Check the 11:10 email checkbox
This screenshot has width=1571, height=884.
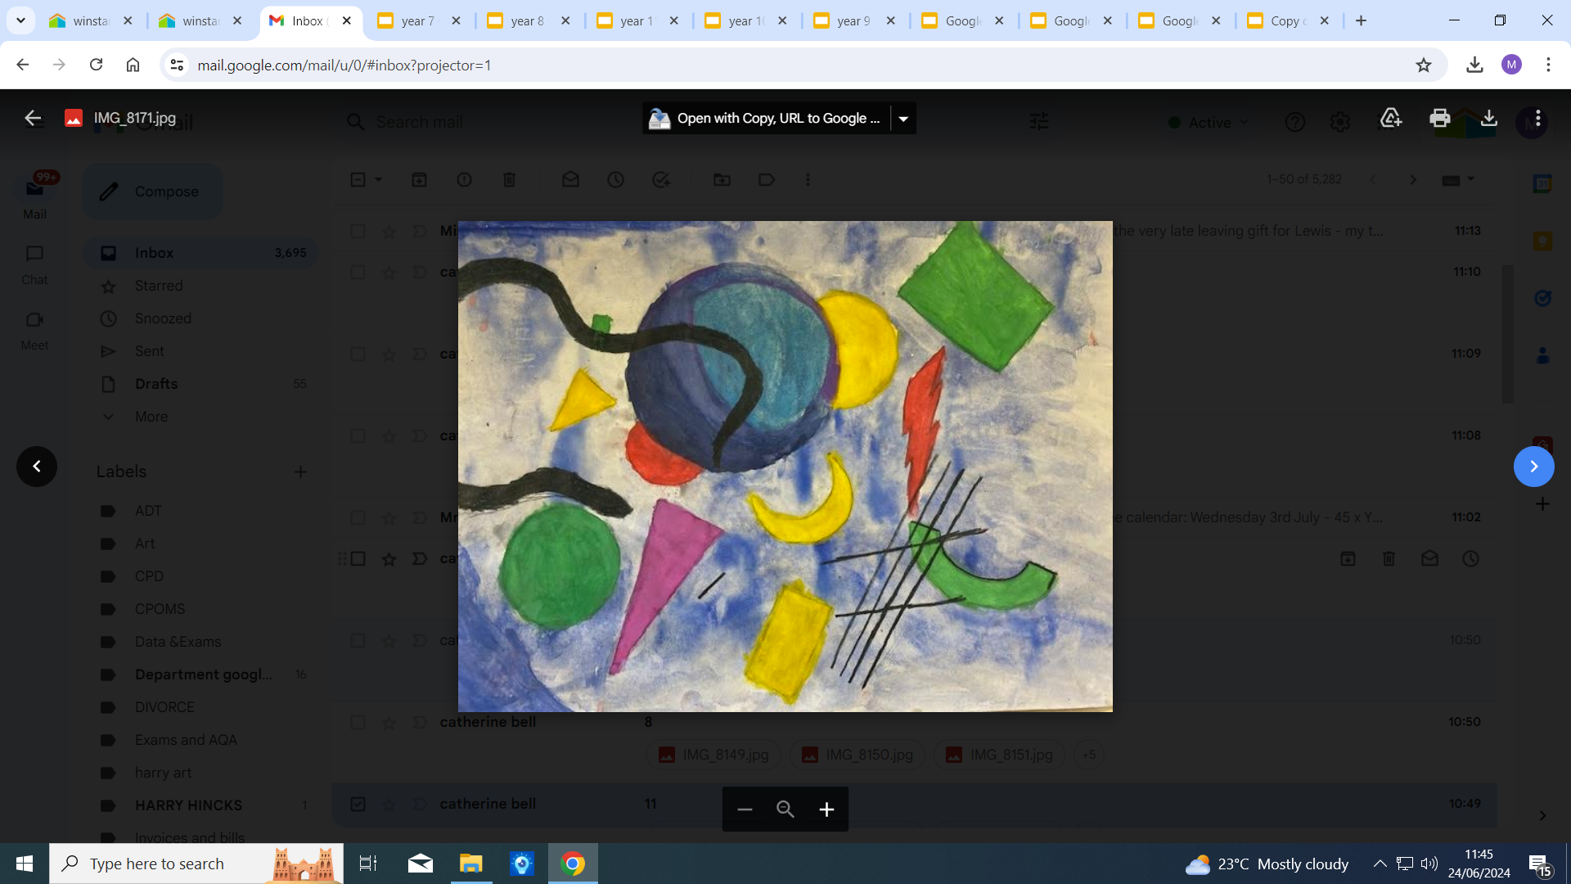coord(358,272)
